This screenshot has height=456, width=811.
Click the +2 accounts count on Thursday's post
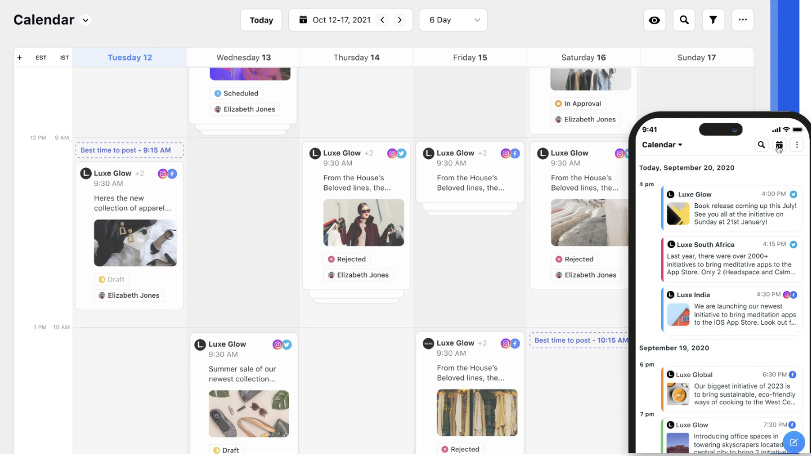(x=369, y=153)
